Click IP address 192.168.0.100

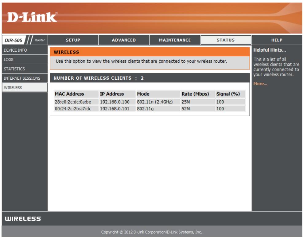pyautogui.click(x=115, y=102)
